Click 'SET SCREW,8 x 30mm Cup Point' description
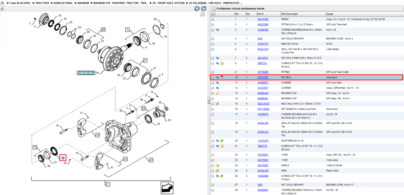This screenshot has height=195, width=404. tap(299, 109)
